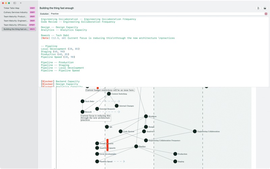This screenshot has height=169, width=270.
Task: Select the Design node
Action: [x=146, y=127]
